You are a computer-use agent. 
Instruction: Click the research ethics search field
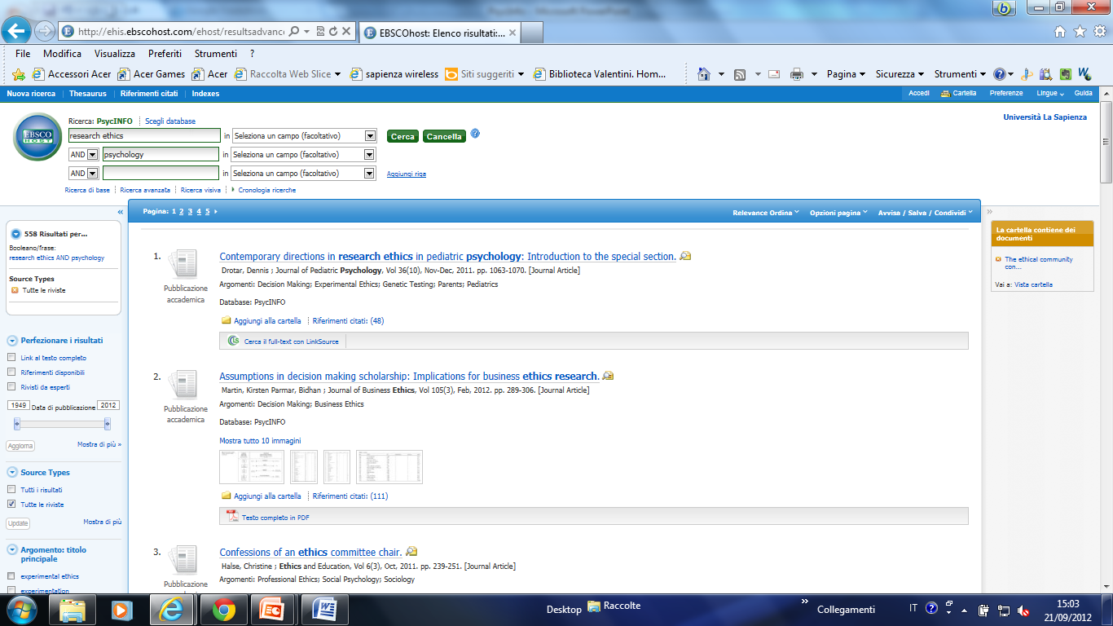click(144, 136)
